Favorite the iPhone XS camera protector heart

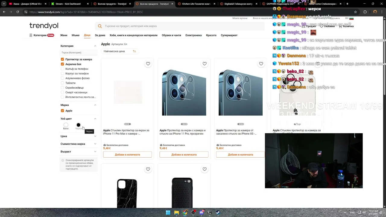[261, 64]
